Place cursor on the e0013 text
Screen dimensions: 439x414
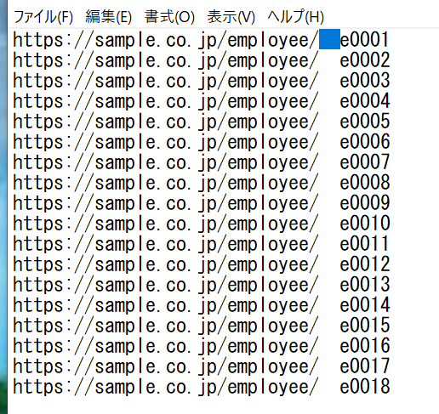pos(365,285)
